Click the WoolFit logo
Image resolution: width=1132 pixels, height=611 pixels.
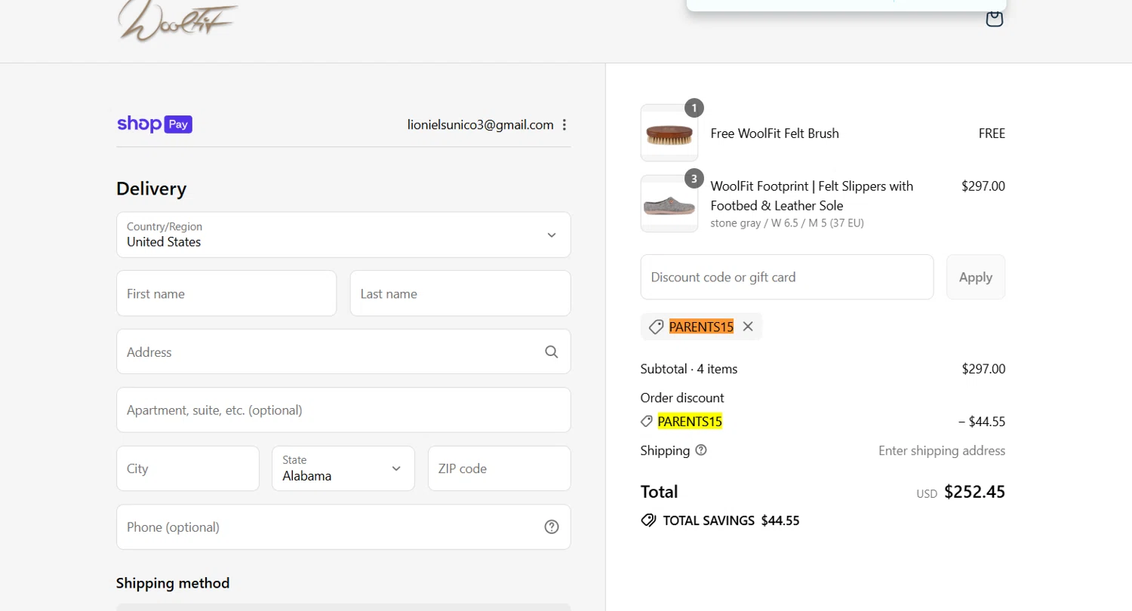coord(177,20)
